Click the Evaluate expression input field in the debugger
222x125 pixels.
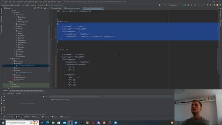point(111,97)
